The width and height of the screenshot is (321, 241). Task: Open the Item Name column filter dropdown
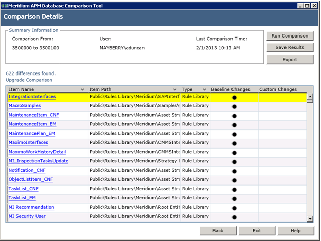pos(82,89)
